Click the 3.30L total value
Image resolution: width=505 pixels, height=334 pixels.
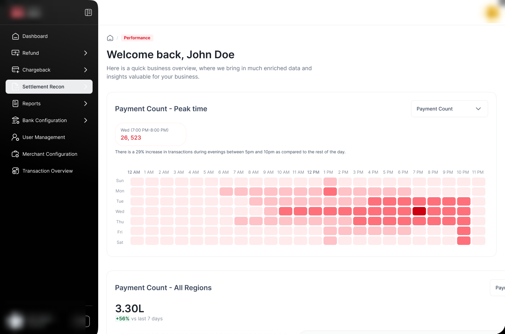click(x=129, y=308)
